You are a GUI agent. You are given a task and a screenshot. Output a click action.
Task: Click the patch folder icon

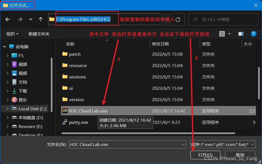coord(65,54)
